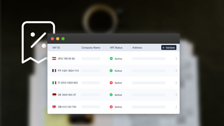Click the Austrian flag icon

tap(54, 59)
